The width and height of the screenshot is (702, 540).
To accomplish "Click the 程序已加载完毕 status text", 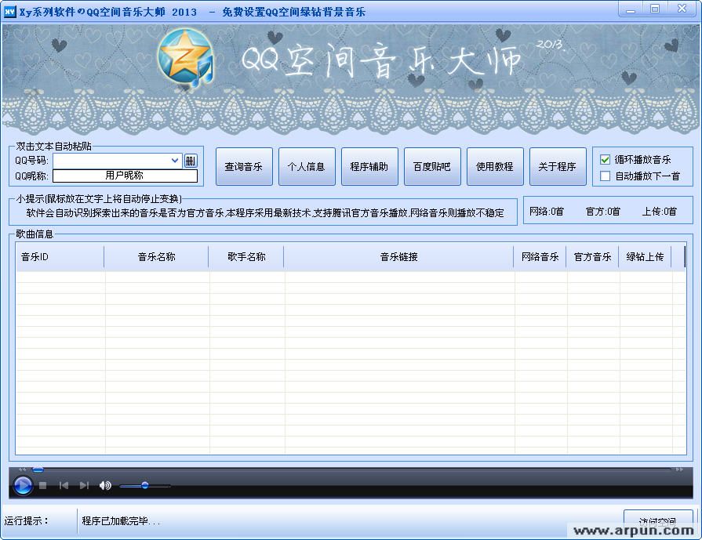I will [121, 520].
